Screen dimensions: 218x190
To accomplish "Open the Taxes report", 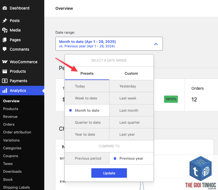I will pyautogui.click(x=8, y=164).
